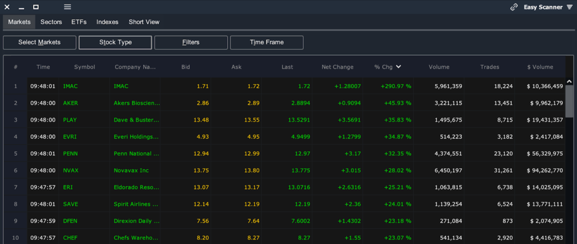
Task: Click the Time Frame button
Action: click(x=267, y=42)
